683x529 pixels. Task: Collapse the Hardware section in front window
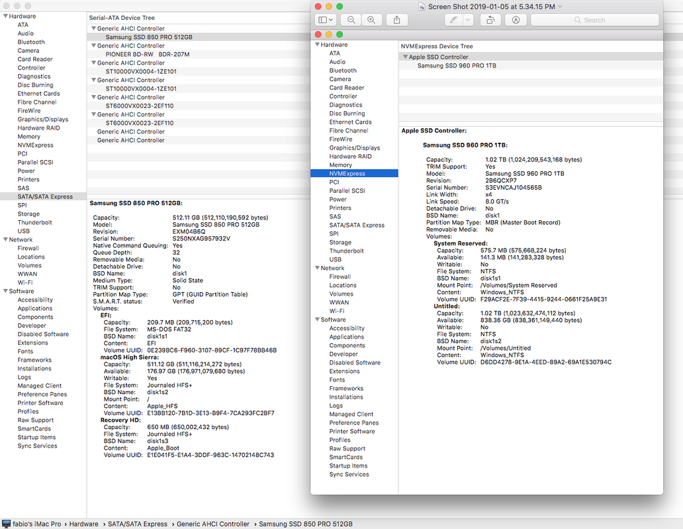coord(318,44)
